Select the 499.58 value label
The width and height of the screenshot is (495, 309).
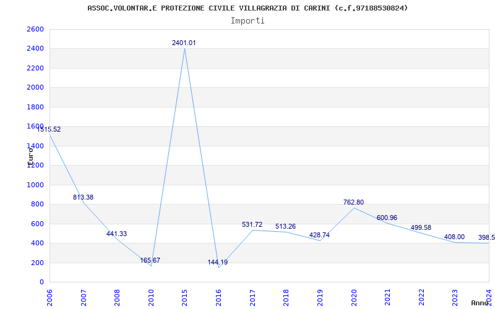[421, 227]
